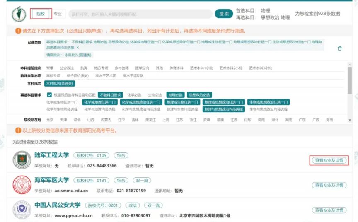Choose the 医学定向 early batch
Viewport: 358px width, 222px height.
(x=142, y=68)
